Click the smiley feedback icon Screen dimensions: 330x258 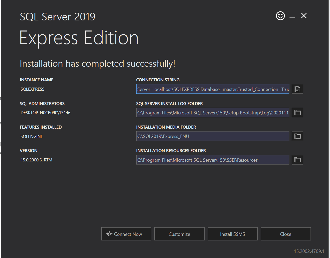pyautogui.click(x=280, y=16)
